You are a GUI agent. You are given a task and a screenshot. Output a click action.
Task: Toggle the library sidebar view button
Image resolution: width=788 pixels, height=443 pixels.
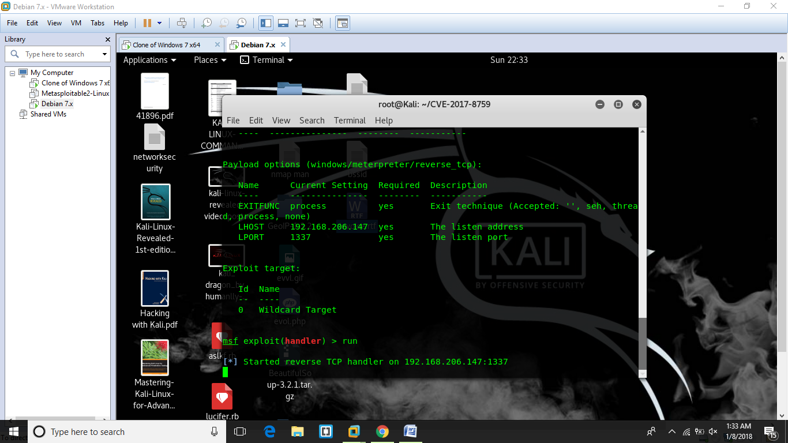pyautogui.click(x=266, y=23)
